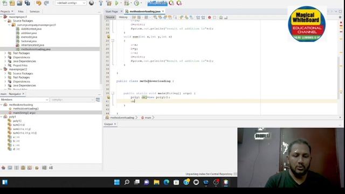345x194 pixels.
Task: Click main breadcrumb below editor
Action: pyautogui.click(x=148, y=117)
